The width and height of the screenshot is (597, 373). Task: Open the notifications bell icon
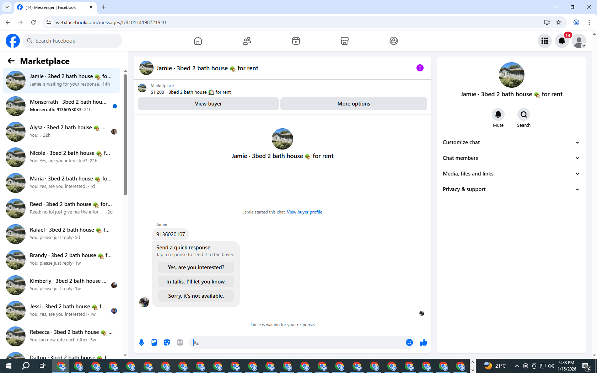click(562, 41)
